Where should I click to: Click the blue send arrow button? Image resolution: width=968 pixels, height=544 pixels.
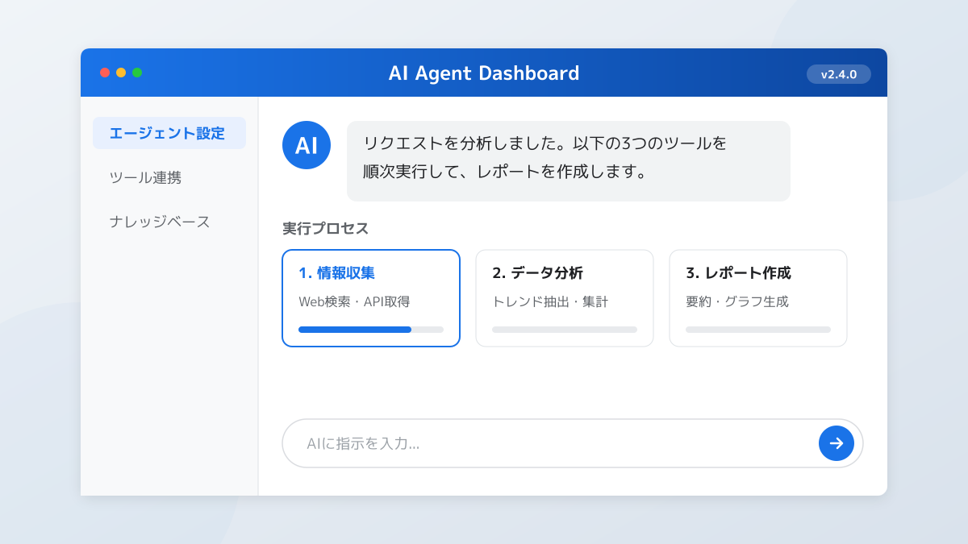837,443
